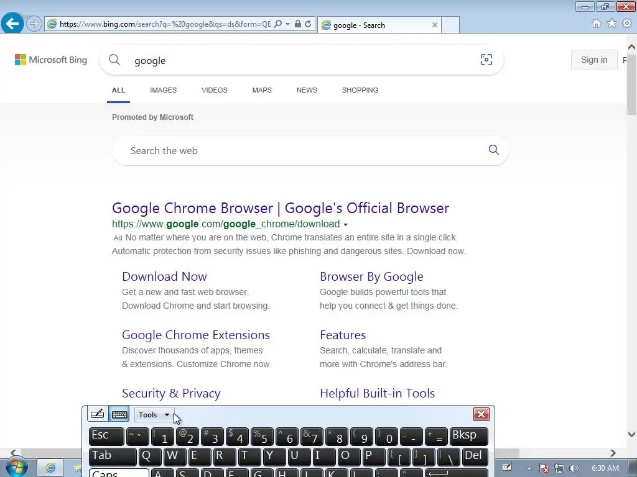Tap the Del key on on-screen keyboard

click(x=475, y=457)
